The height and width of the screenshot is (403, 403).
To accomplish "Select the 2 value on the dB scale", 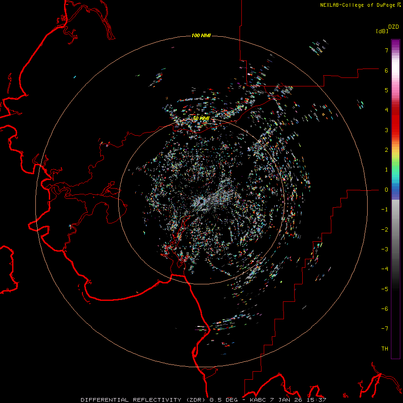I will pyautogui.click(x=386, y=150).
